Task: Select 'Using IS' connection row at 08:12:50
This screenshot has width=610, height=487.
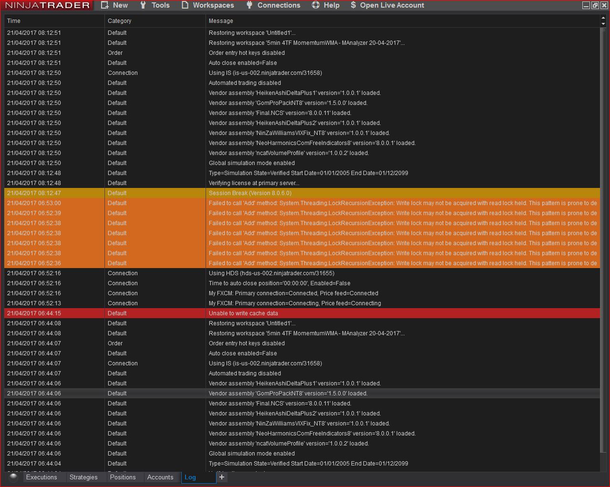Action: point(302,73)
